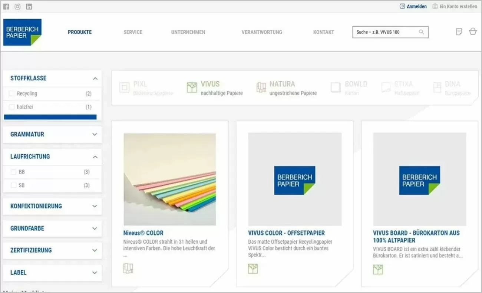The width and height of the screenshot is (482, 293).
Task: Open the shopping cart icon
Action: [473, 32]
